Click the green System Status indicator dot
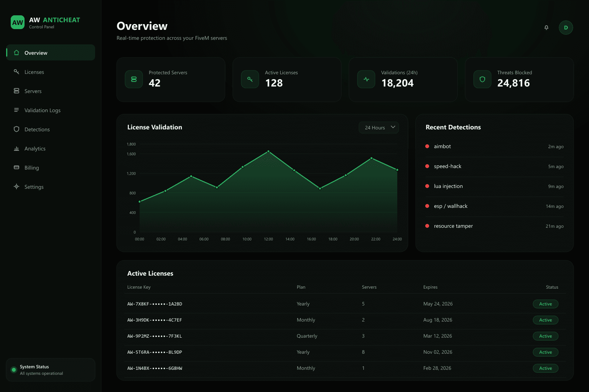The image size is (589, 392). 14,370
